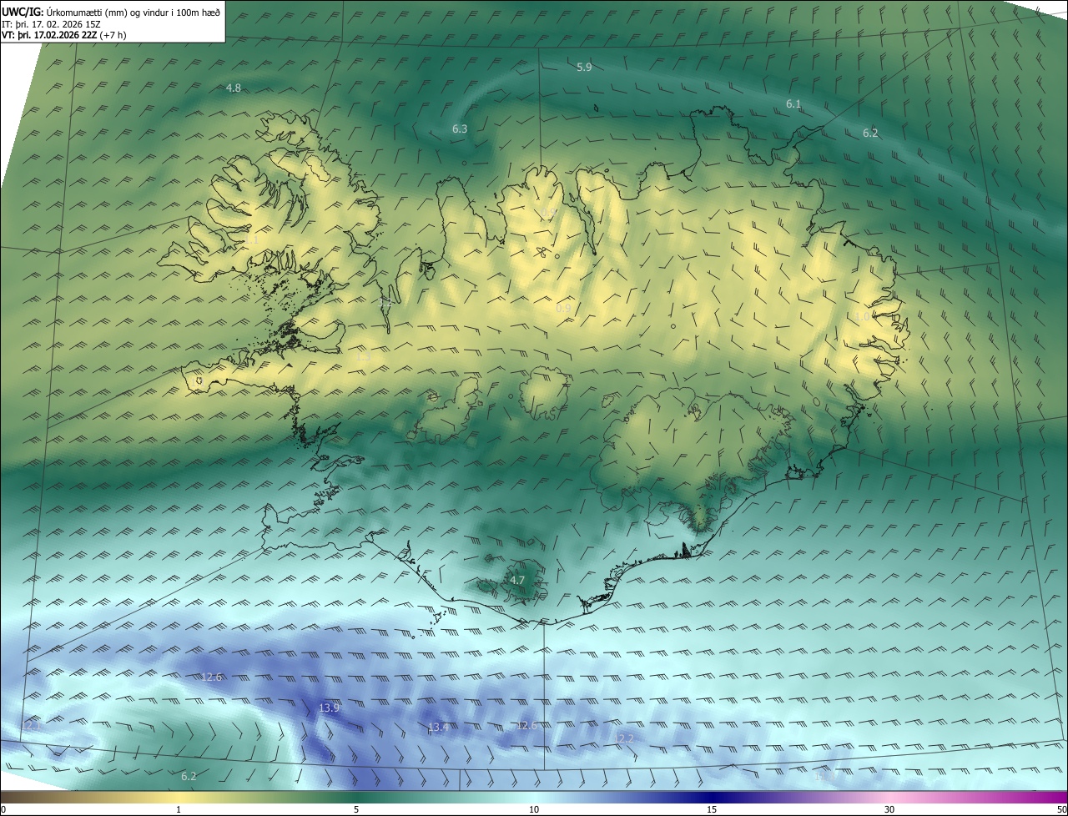This screenshot has height=816, width=1068.
Task: Select the initial time line "IT: þri. 17. 02. 2026 15Z"
Action: [x=51, y=24]
